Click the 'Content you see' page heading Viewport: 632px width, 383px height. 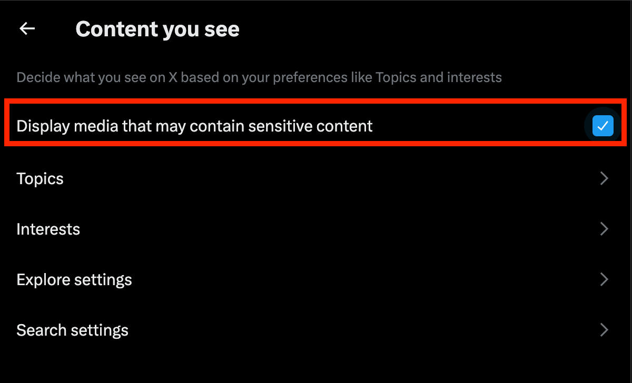157,29
